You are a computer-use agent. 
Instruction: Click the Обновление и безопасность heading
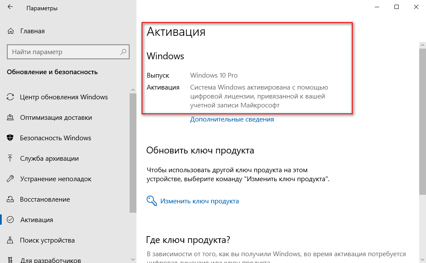[52, 72]
